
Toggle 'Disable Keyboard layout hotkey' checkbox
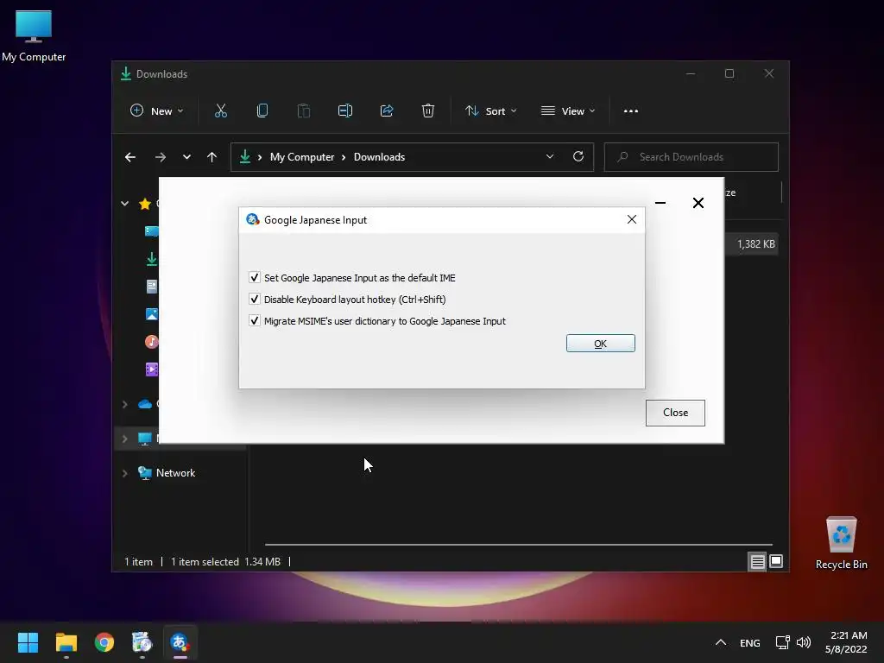(x=255, y=300)
